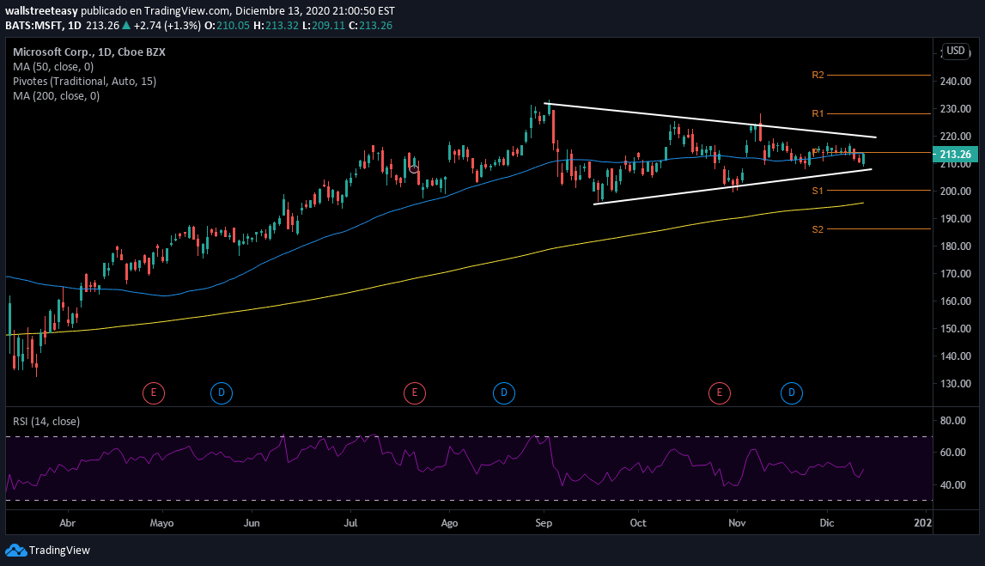Viewport: 985px width, 566px height.
Task: Click the dividend D marker between Mayo and Jun
Action: click(221, 394)
